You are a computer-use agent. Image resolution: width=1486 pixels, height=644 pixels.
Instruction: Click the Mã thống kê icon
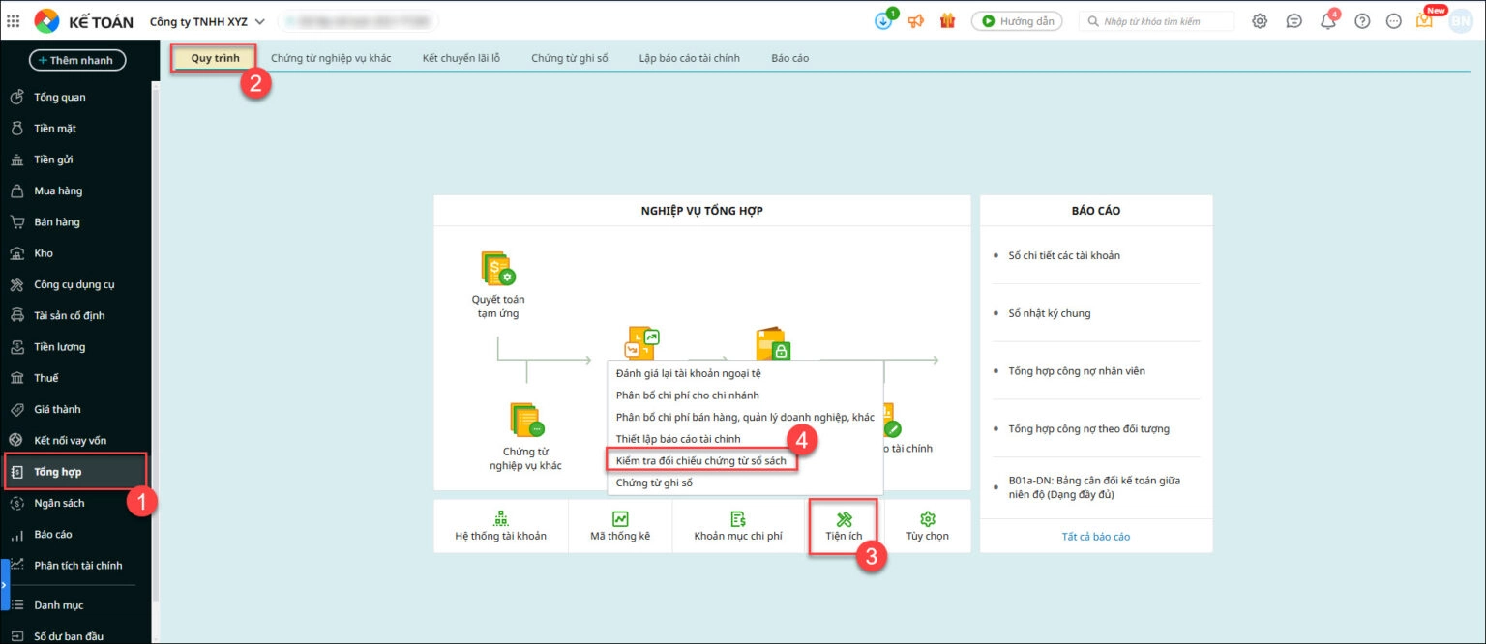(x=620, y=519)
